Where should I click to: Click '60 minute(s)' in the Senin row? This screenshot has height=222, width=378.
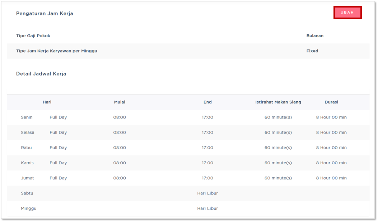point(278,117)
